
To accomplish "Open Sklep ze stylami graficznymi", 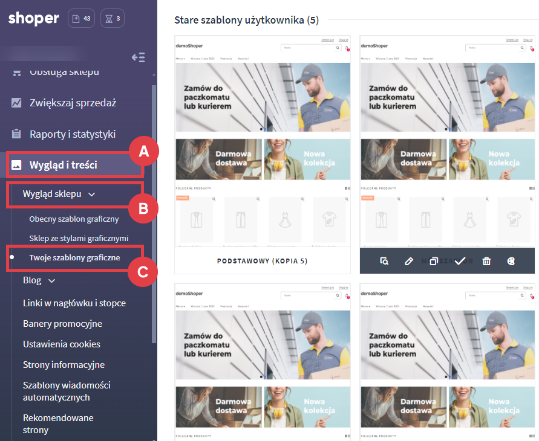I will coord(79,238).
